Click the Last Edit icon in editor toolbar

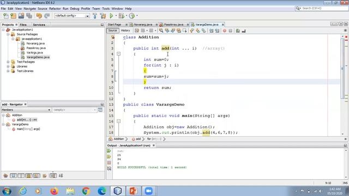point(137,30)
